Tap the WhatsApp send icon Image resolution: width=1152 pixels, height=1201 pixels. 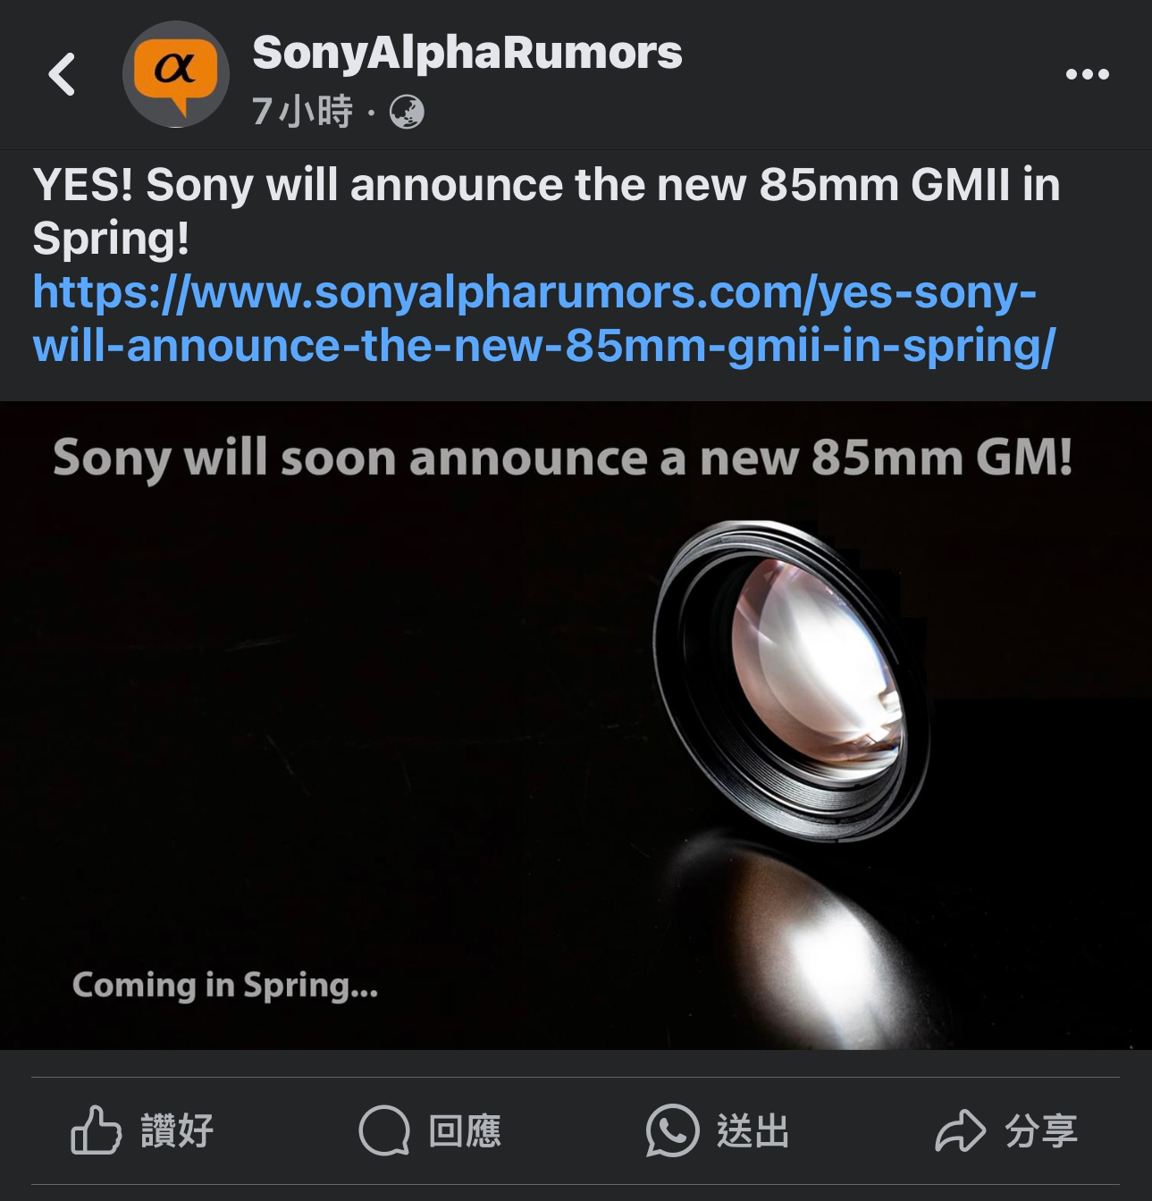672,1130
